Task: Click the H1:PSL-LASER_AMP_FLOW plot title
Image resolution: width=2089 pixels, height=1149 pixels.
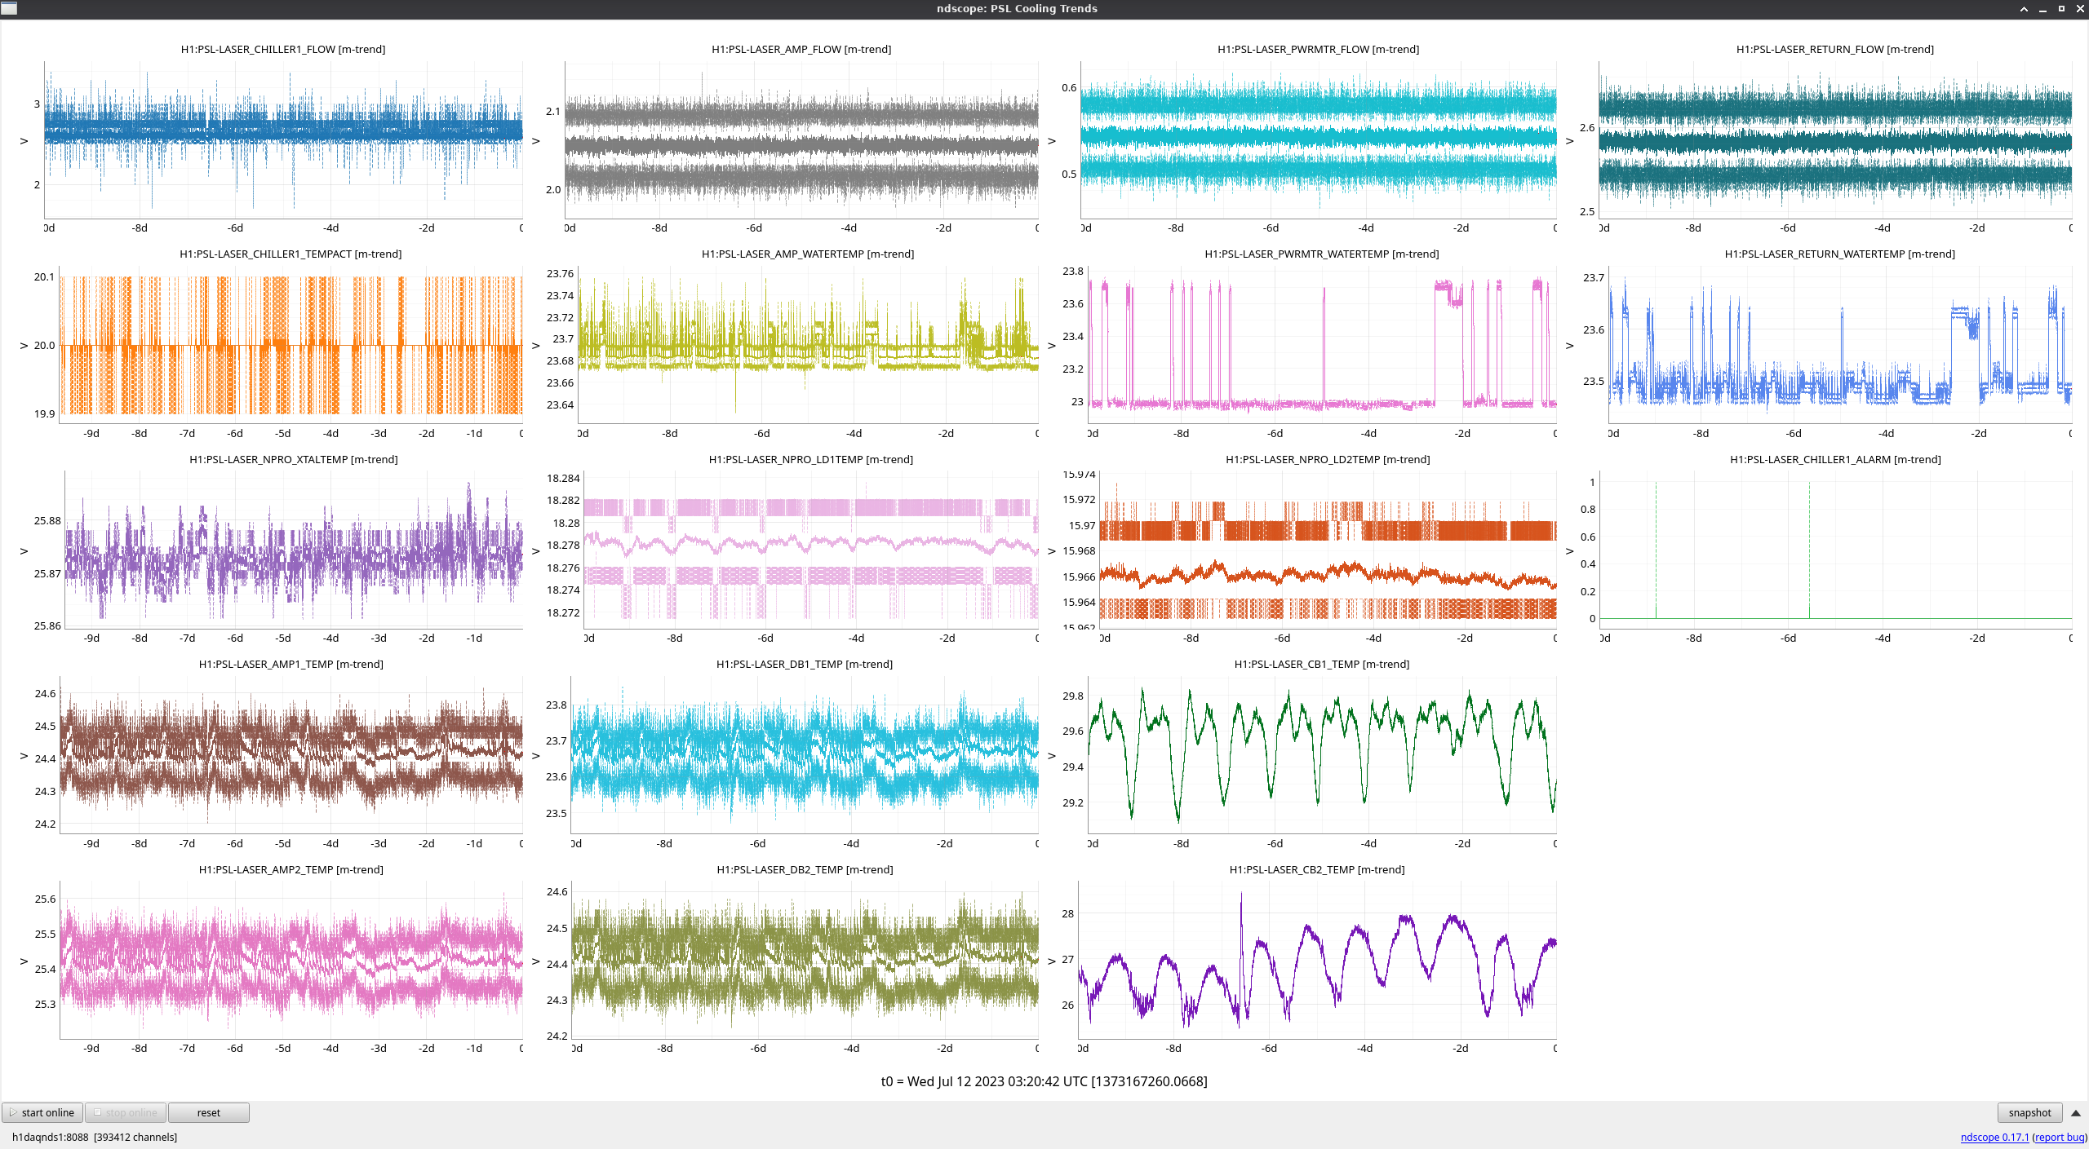Action: (801, 49)
